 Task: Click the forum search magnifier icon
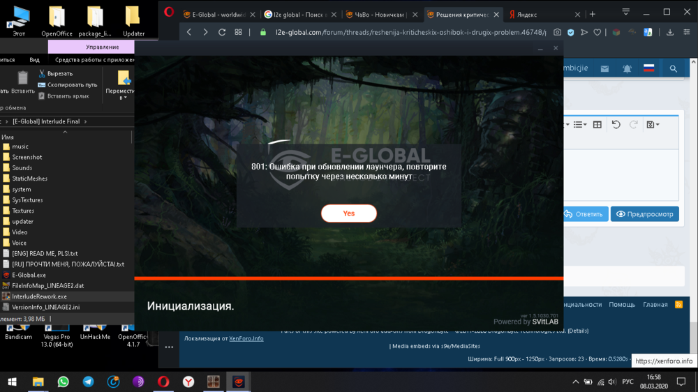[x=673, y=68]
